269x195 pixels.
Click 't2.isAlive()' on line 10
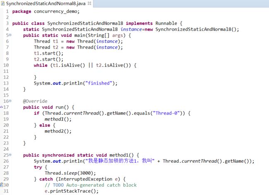click(112, 65)
